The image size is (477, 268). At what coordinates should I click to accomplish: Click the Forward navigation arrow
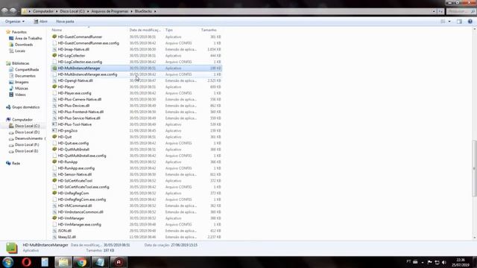(13, 11)
